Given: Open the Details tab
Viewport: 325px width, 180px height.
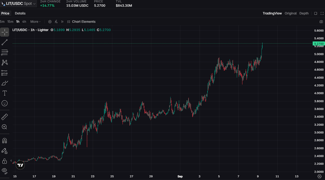Looking at the screenshot, I should point(20,13).
